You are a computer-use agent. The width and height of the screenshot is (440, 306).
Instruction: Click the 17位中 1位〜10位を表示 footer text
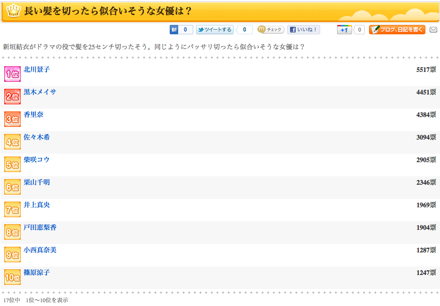click(36, 300)
